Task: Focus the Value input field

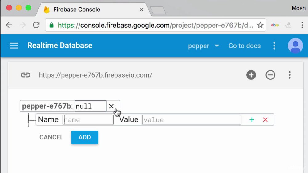Action: coord(191,119)
